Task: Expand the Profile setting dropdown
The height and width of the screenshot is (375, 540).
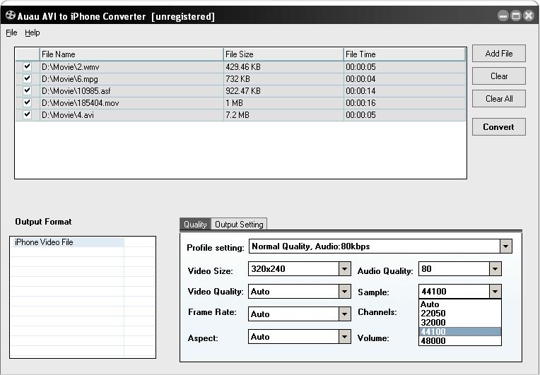Action: pos(505,247)
